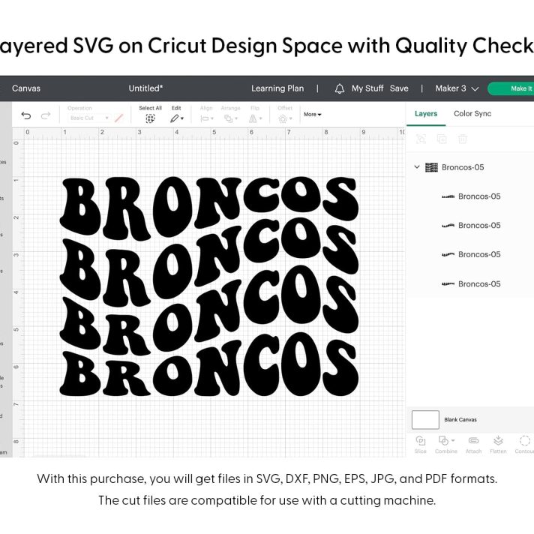Open the Edit pencil tool

(x=174, y=118)
